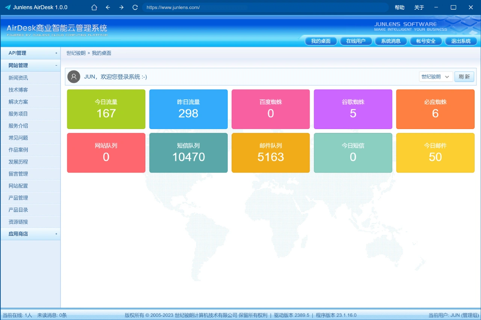Open 发展历程 in sidebar

(30, 162)
